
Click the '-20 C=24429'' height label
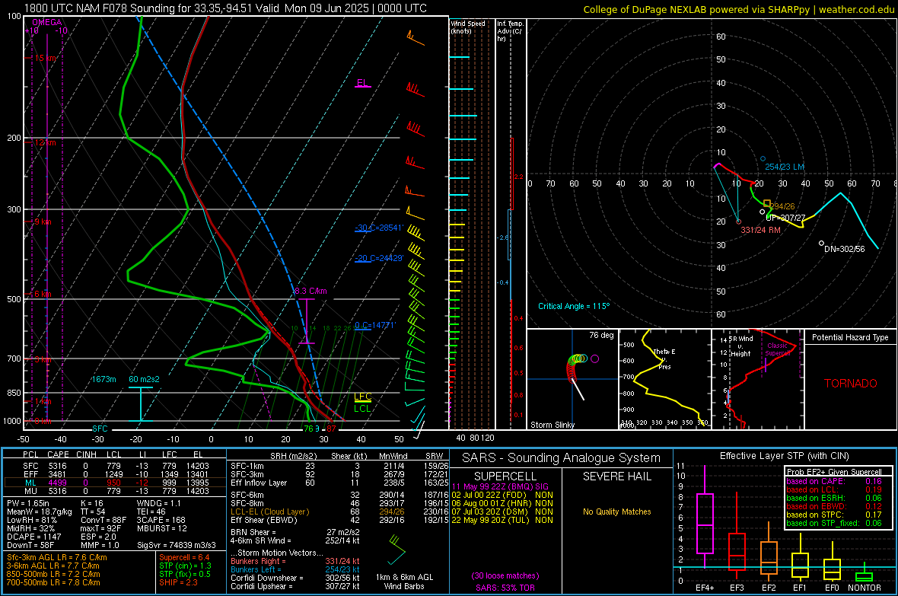379,258
